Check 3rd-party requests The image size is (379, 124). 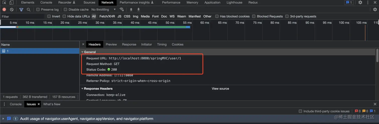[287, 16]
